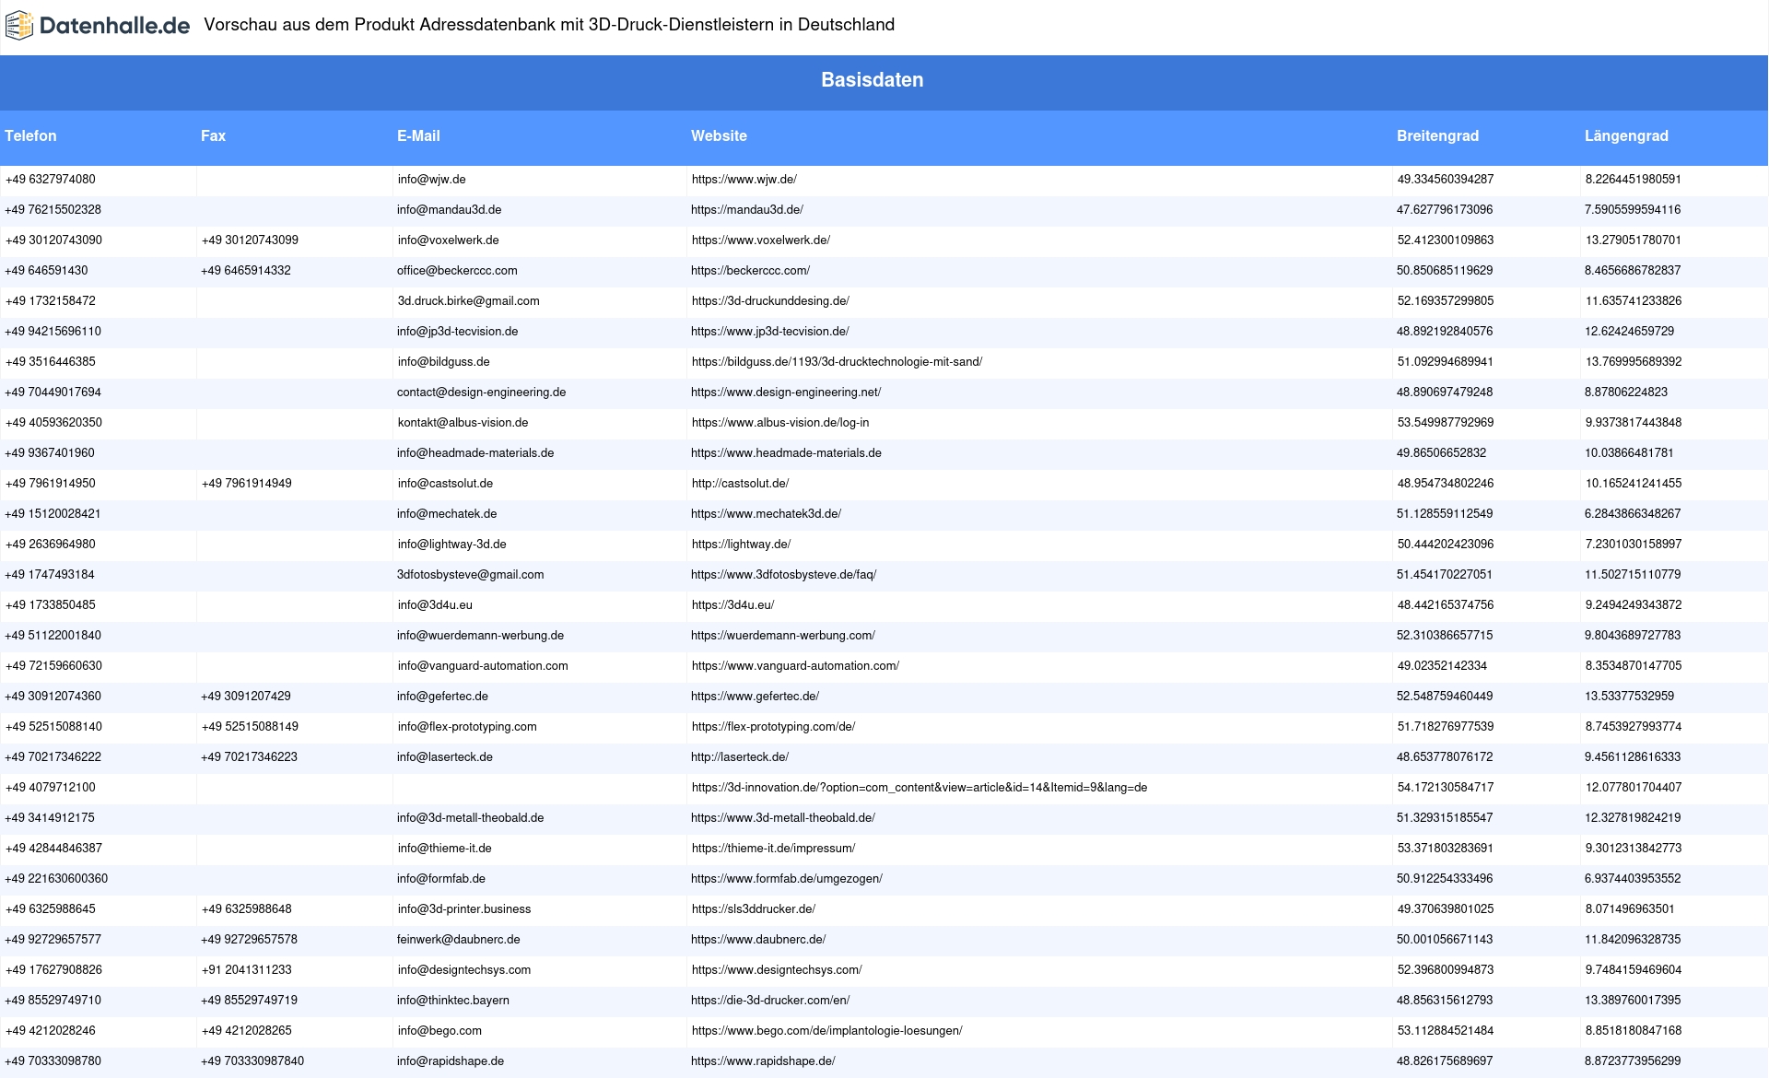Select fax number +49 30120743099
The height and width of the screenshot is (1078, 1769).
click(x=250, y=240)
